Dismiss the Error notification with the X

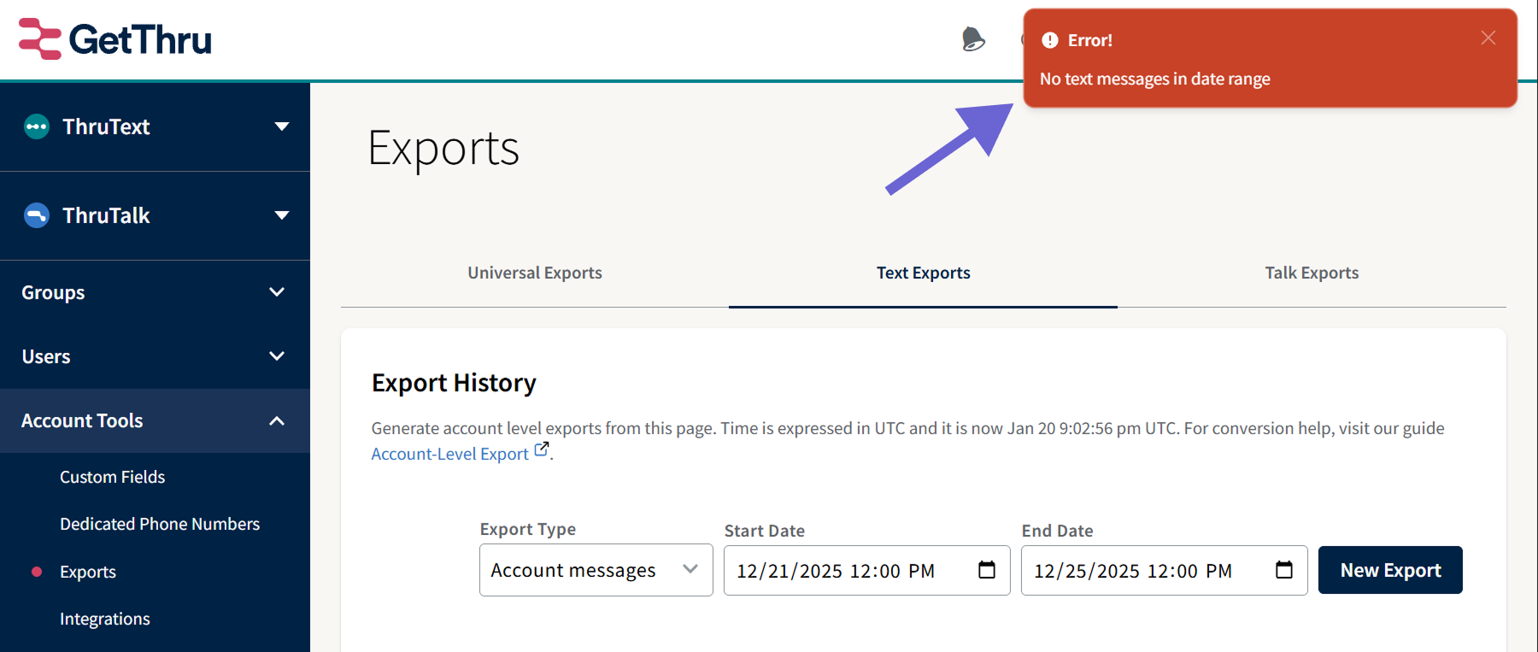click(x=1488, y=38)
